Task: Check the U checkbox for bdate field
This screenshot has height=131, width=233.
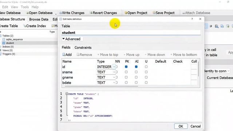Action: (146, 83)
